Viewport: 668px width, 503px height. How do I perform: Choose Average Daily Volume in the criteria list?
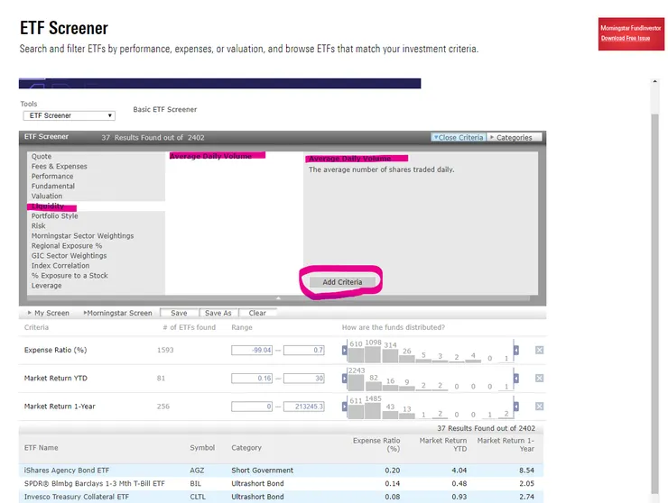[x=211, y=156]
